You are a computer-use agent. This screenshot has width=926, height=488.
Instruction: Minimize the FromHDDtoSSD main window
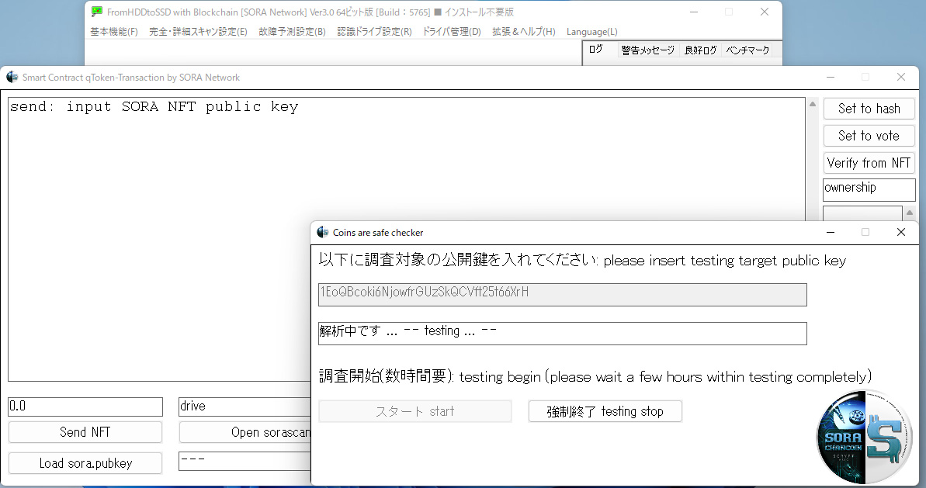(x=694, y=12)
